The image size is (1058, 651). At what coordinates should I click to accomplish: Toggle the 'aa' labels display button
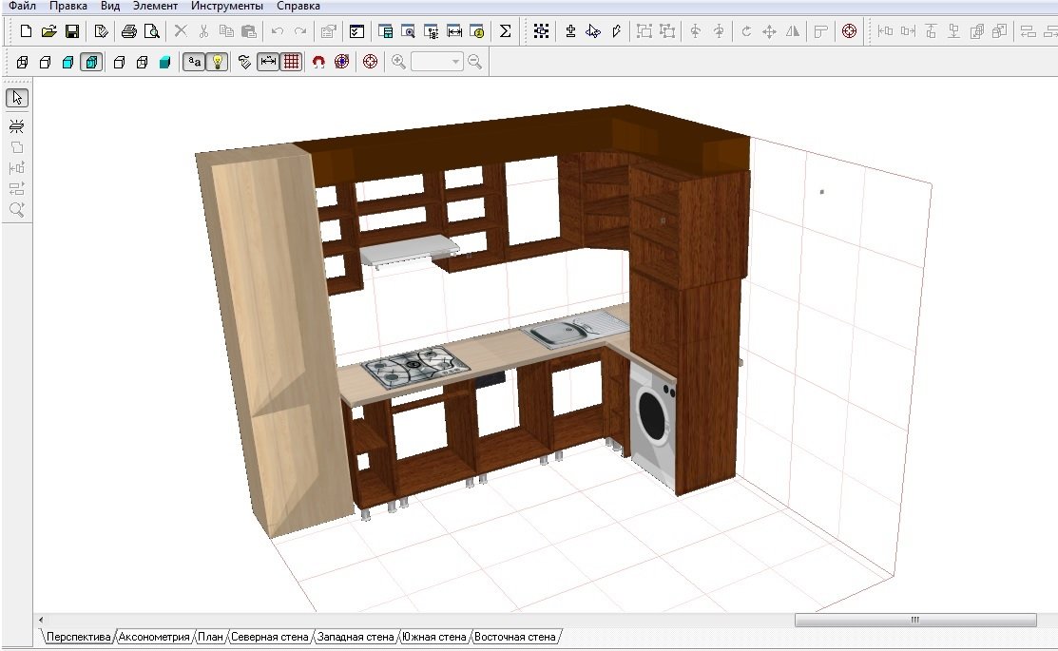(194, 62)
